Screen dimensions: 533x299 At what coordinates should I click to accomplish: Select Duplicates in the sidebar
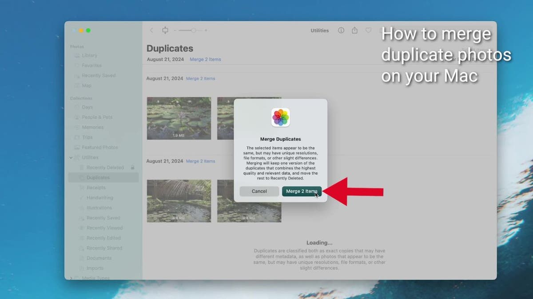point(98,178)
